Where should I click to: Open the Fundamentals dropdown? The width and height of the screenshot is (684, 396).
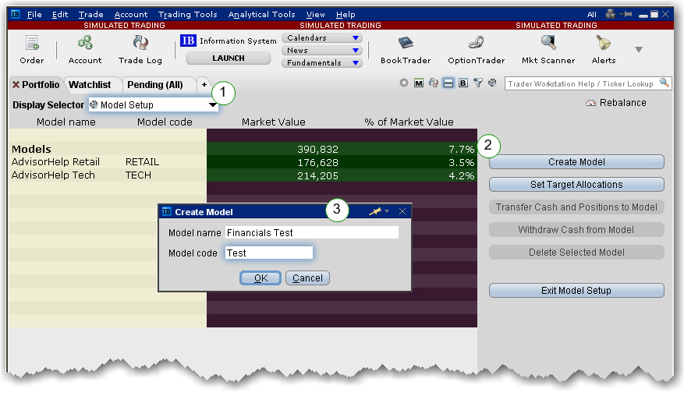[322, 62]
